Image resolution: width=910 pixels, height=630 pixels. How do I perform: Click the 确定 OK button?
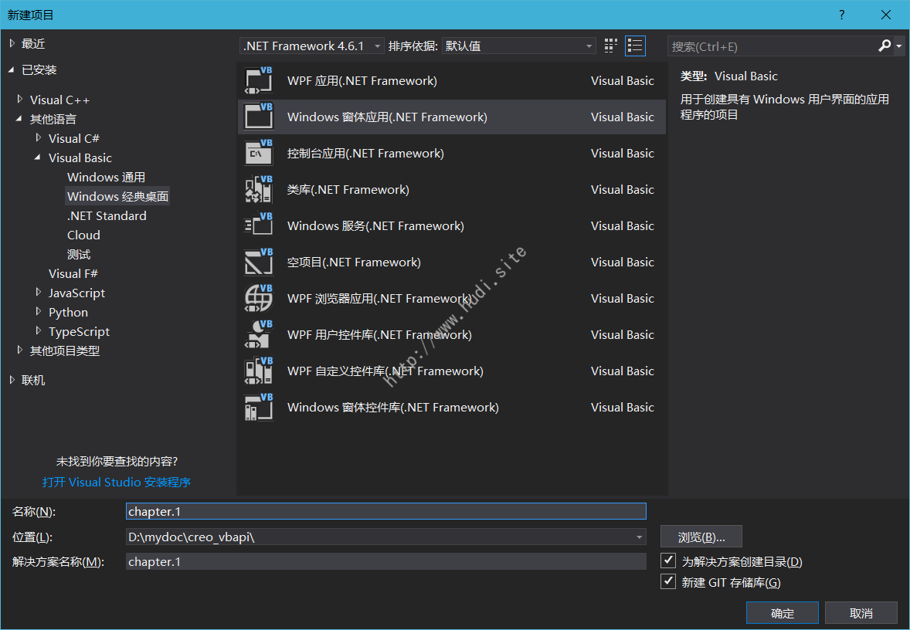783,613
